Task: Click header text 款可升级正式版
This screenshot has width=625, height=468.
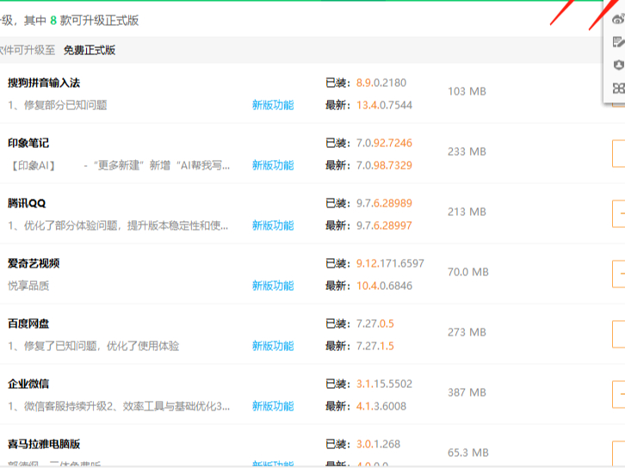Action: pos(99,21)
